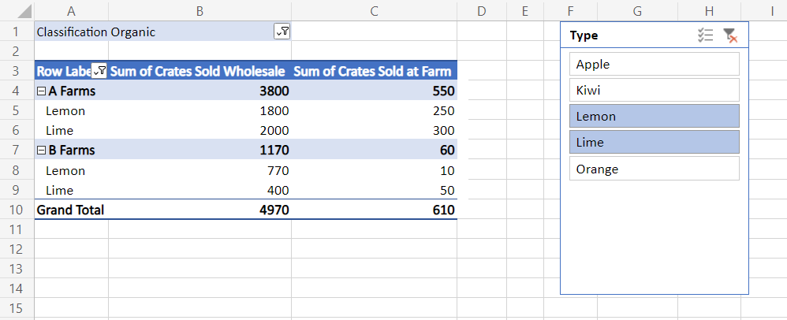Screen dimensions: 787x320
Task: Toggle Multi-Select in Type slicer
Action: pos(706,35)
